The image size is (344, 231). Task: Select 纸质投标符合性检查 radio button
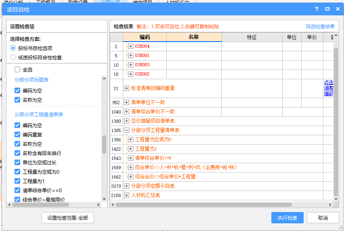click(x=13, y=57)
